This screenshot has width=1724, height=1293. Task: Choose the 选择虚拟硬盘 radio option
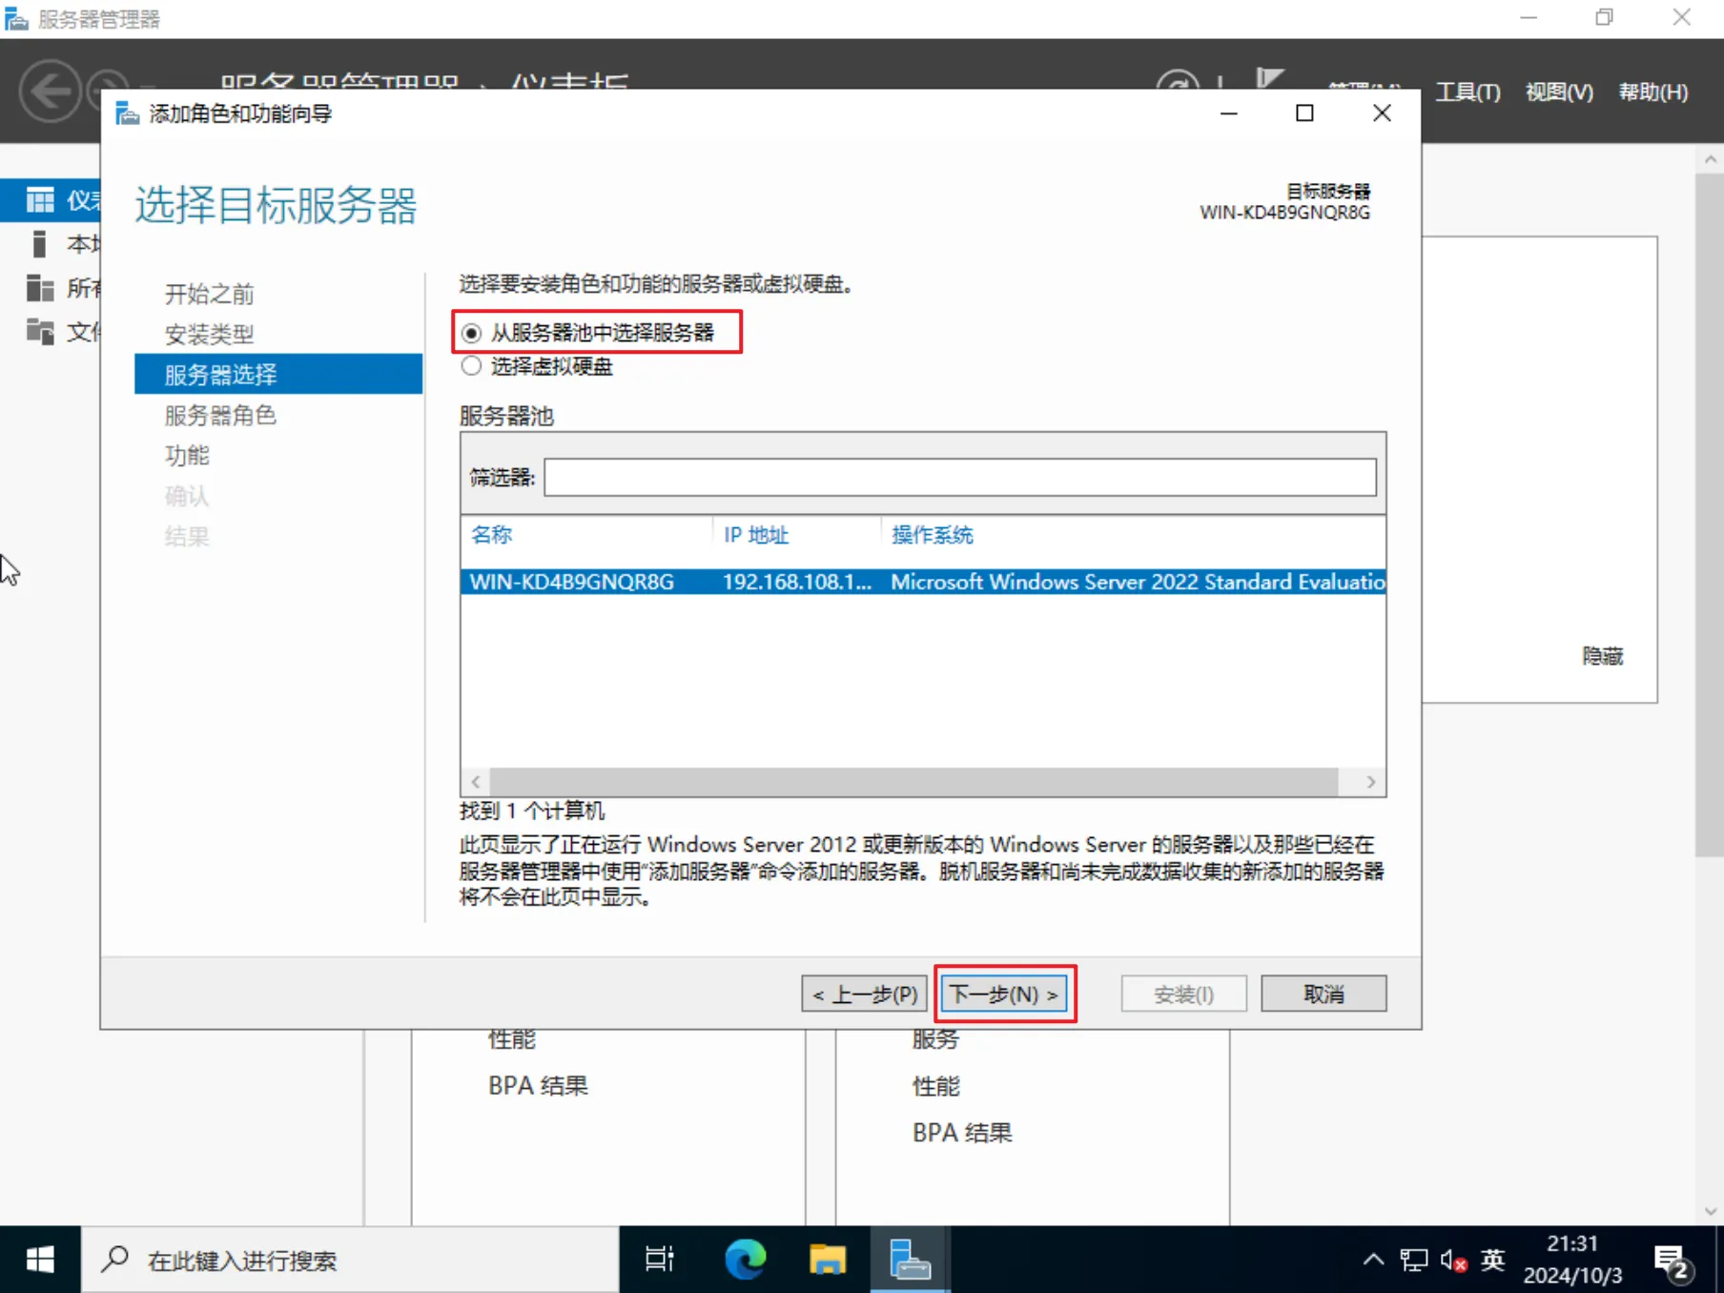coord(471,366)
